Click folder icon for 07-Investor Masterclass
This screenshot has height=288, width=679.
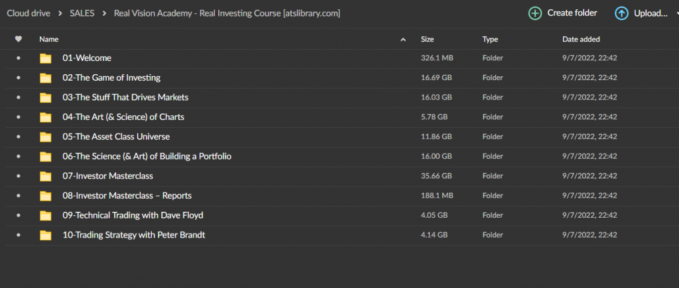point(46,176)
